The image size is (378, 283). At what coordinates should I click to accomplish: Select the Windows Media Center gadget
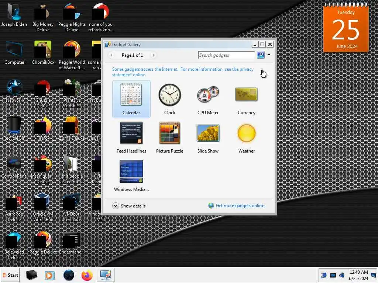click(x=131, y=176)
